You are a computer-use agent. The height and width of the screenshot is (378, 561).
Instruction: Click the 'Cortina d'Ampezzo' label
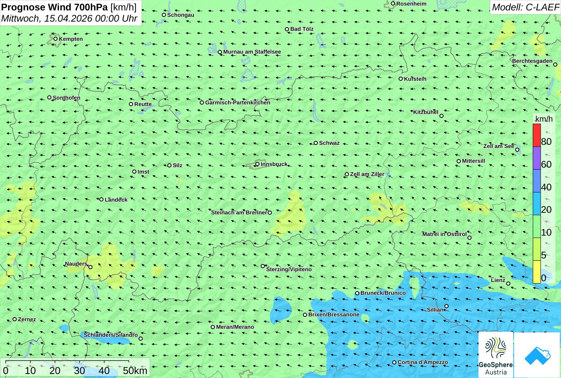tap(423, 362)
